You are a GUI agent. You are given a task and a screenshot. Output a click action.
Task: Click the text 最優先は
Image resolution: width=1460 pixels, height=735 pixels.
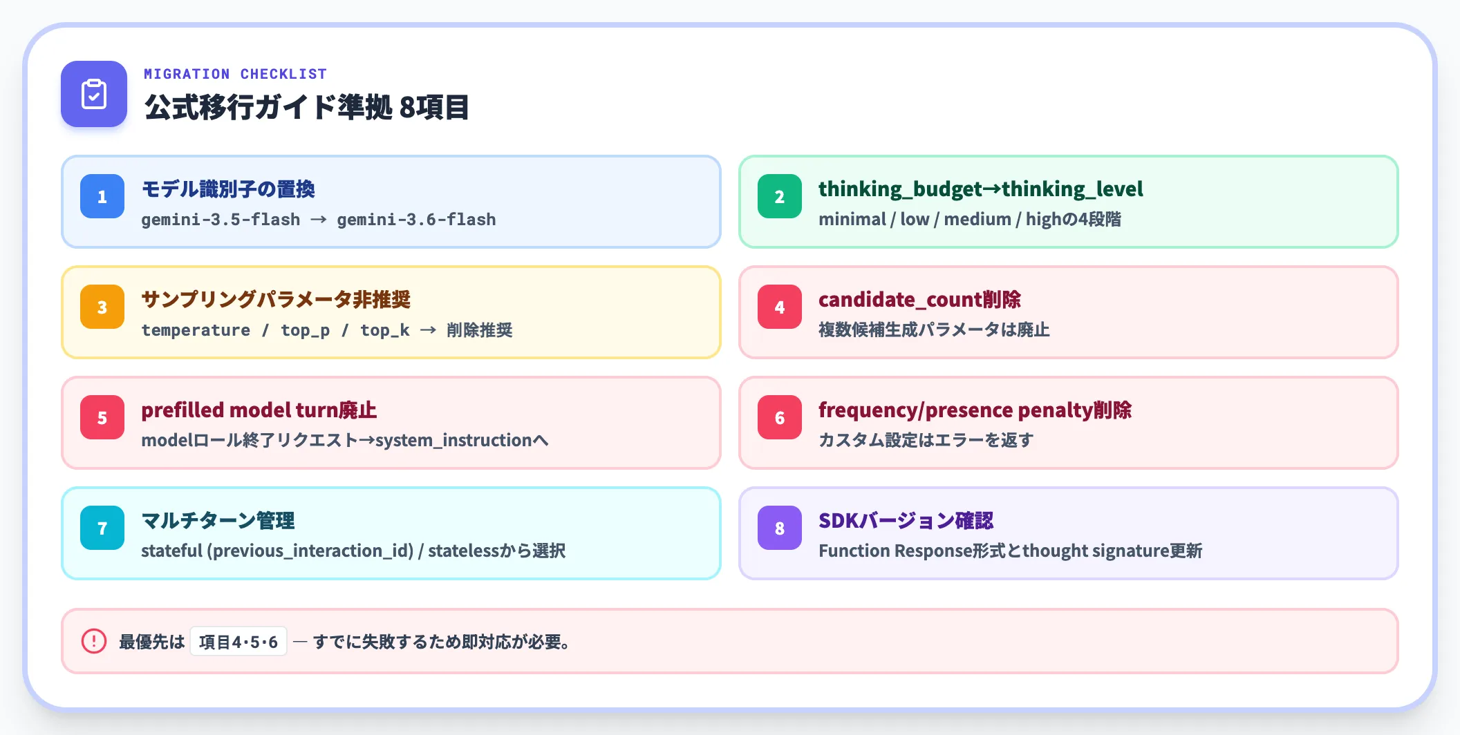point(152,642)
